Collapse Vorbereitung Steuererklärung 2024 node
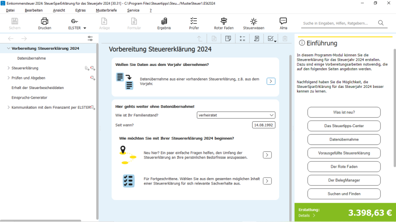This screenshot has height=222, width=396. click(x=9, y=49)
